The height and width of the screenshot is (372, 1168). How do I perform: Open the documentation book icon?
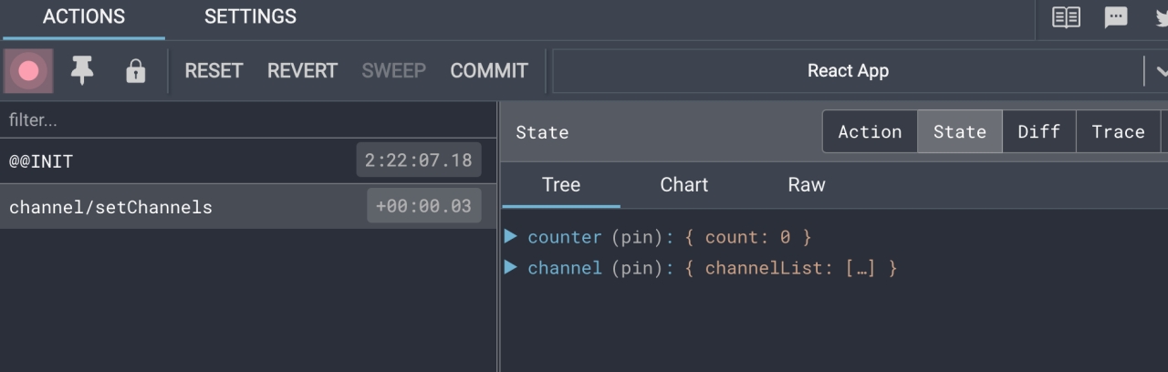tap(1066, 17)
